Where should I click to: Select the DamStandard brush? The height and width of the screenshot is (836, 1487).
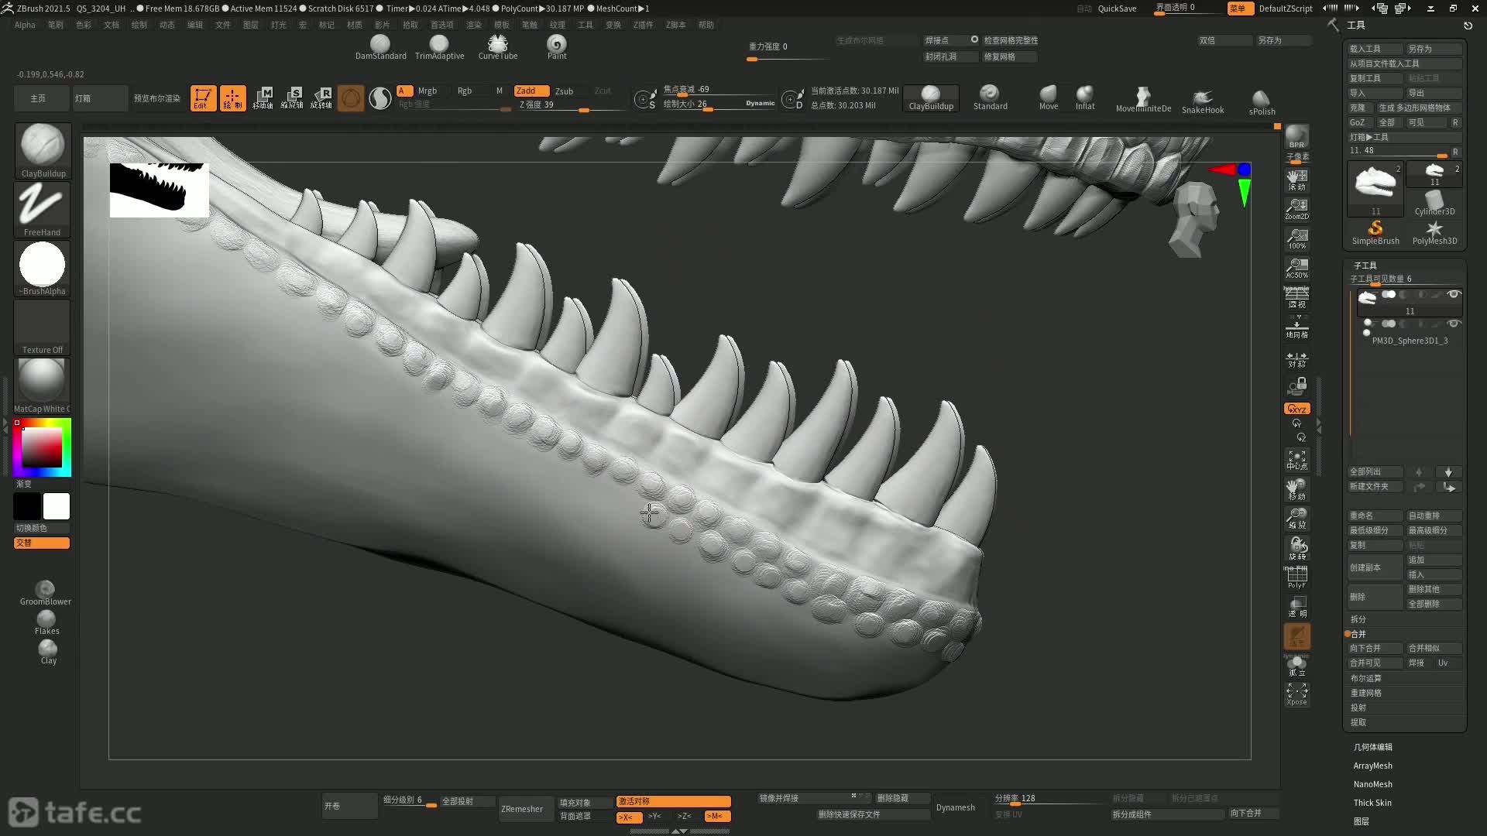coord(380,47)
